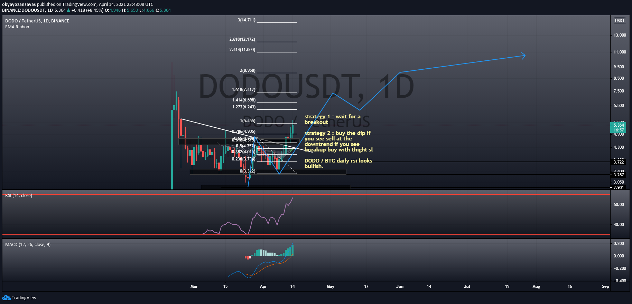Click the Fibonacci level 2.618(12.172) label

pyautogui.click(x=242, y=39)
